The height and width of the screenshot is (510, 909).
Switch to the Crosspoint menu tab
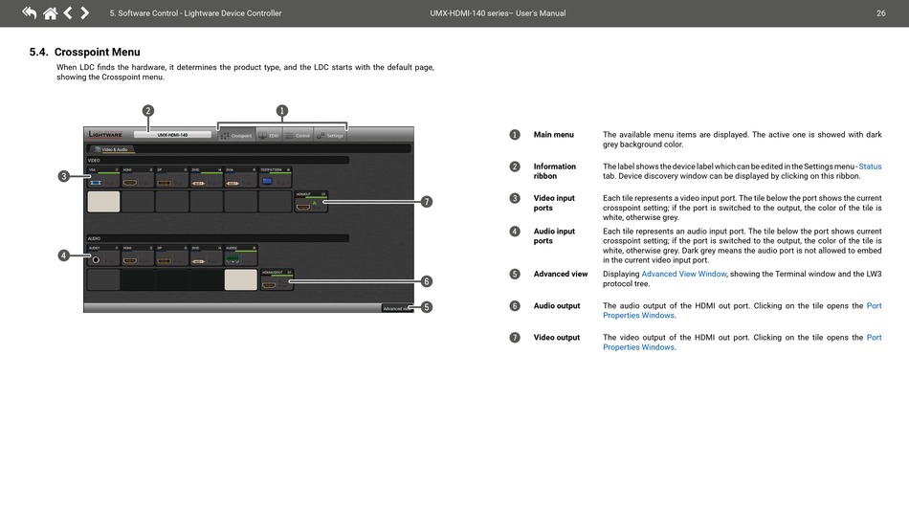(x=235, y=135)
